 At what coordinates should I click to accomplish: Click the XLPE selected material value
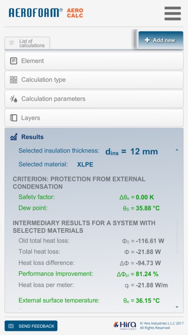tap(85, 164)
